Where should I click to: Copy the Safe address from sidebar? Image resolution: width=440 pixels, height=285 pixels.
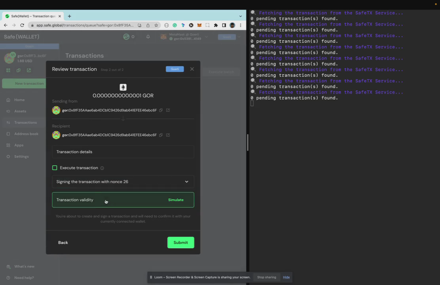click(x=19, y=70)
